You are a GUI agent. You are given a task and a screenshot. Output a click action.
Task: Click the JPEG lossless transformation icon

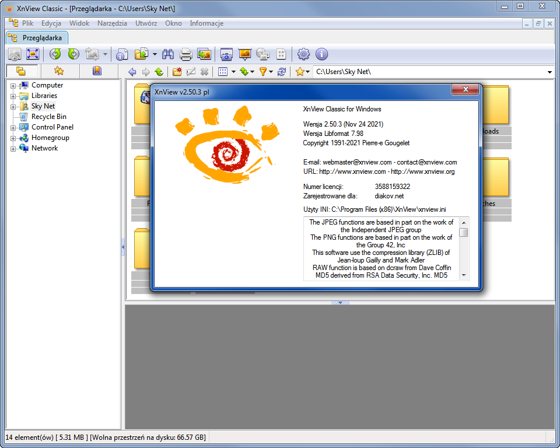[x=92, y=54]
